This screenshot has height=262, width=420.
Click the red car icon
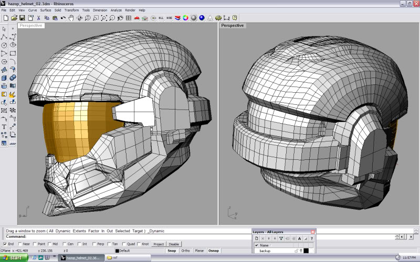[136, 18]
